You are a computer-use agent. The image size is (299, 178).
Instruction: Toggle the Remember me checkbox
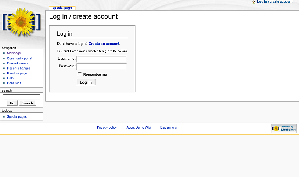[79, 74]
